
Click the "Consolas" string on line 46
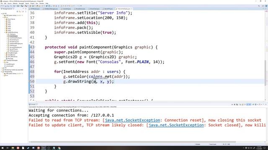(109, 62)
